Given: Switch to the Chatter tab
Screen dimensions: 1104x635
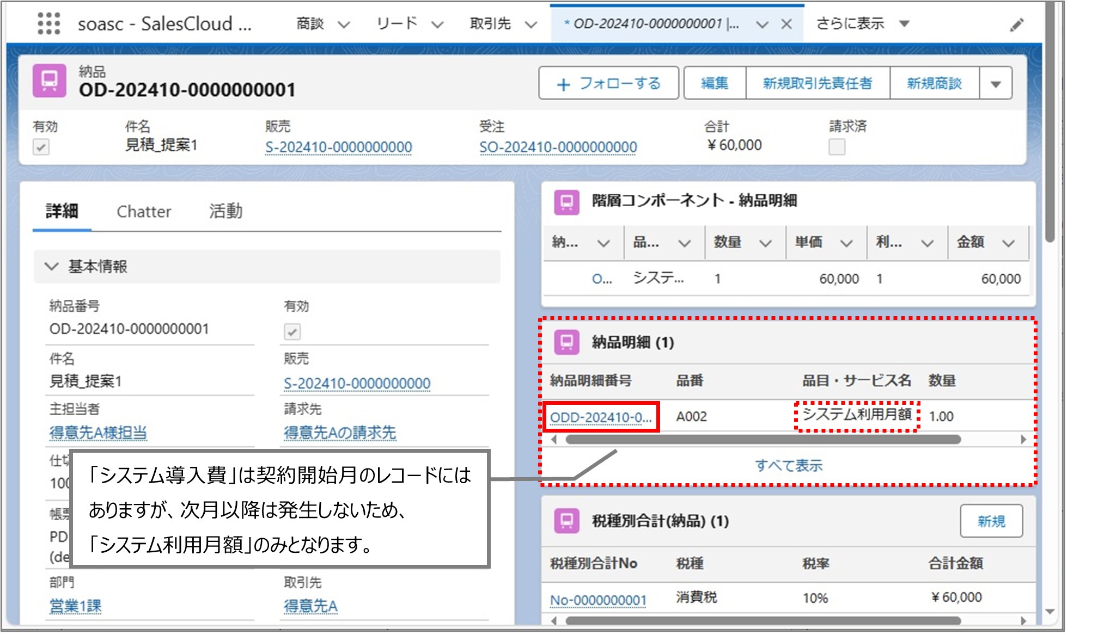Looking at the screenshot, I should point(144,211).
